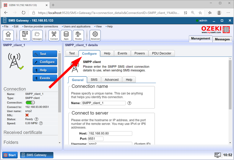Click the New message toolbar icon
The image size is (234, 160).
pos(25,35)
